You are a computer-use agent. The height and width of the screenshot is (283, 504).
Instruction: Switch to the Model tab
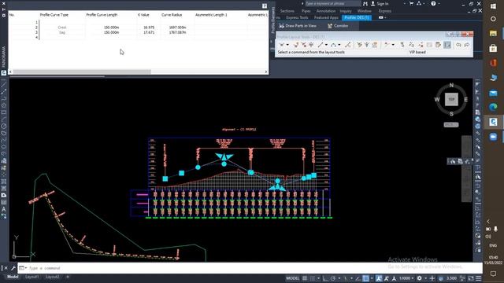pos(13,277)
